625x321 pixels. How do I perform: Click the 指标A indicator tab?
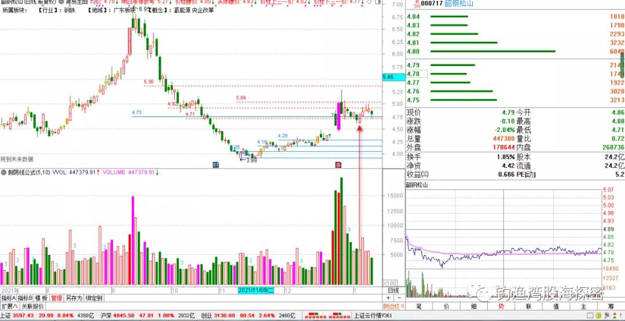click(x=8, y=298)
